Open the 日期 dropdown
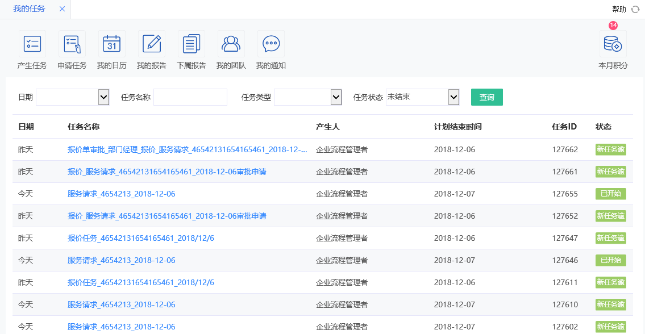This screenshot has width=645, height=334. point(73,97)
